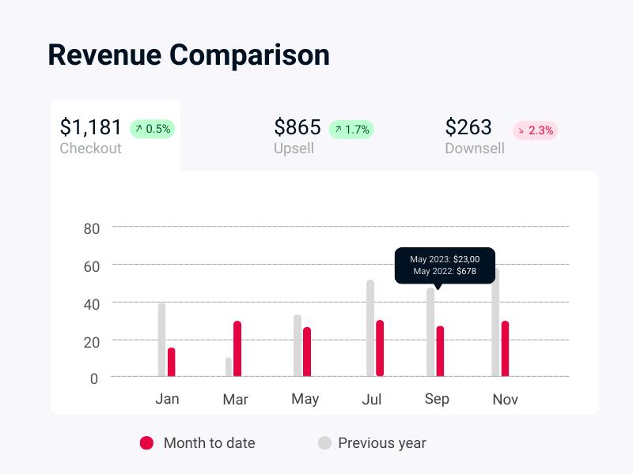Viewport: 633px width, 474px height.
Task: Click the gray bar for Jul
Action: (x=370, y=328)
